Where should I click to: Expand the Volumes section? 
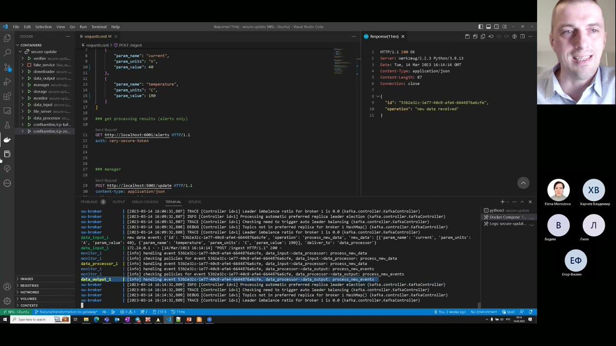[x=28, y=299]
